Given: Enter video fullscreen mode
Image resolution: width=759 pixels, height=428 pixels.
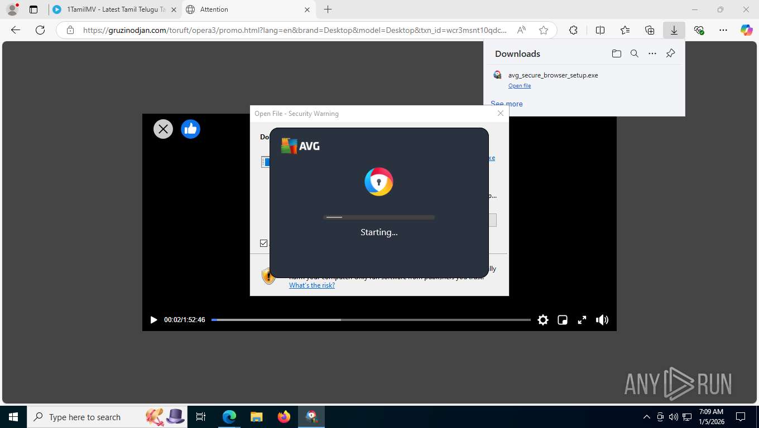Looking at the screenshot, I should click(582, 320).
